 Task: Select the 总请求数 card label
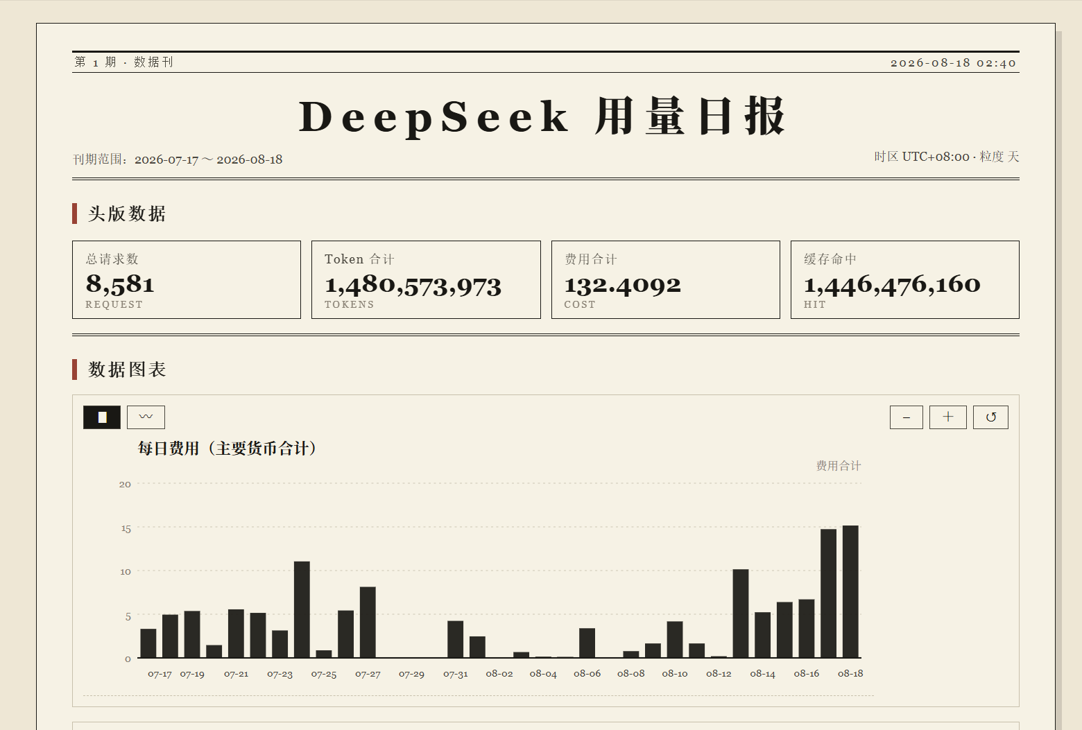click(112, 259)
